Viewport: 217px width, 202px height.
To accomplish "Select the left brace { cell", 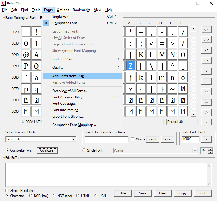I will point(141,89).
